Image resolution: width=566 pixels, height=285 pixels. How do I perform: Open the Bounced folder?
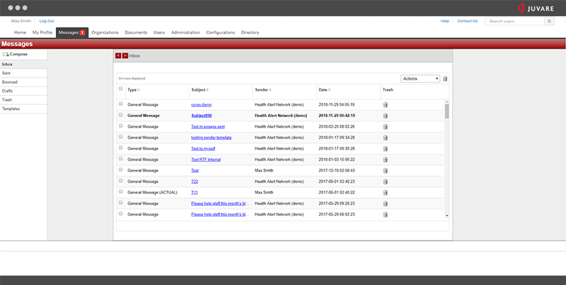coord(23,82)
